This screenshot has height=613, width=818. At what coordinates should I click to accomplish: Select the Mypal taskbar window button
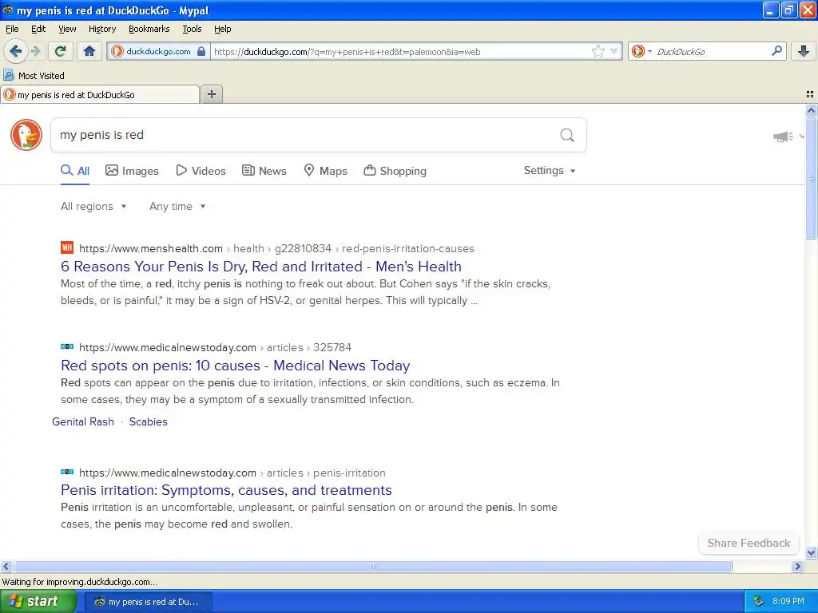pyautogui.click(x=148, y=602)
